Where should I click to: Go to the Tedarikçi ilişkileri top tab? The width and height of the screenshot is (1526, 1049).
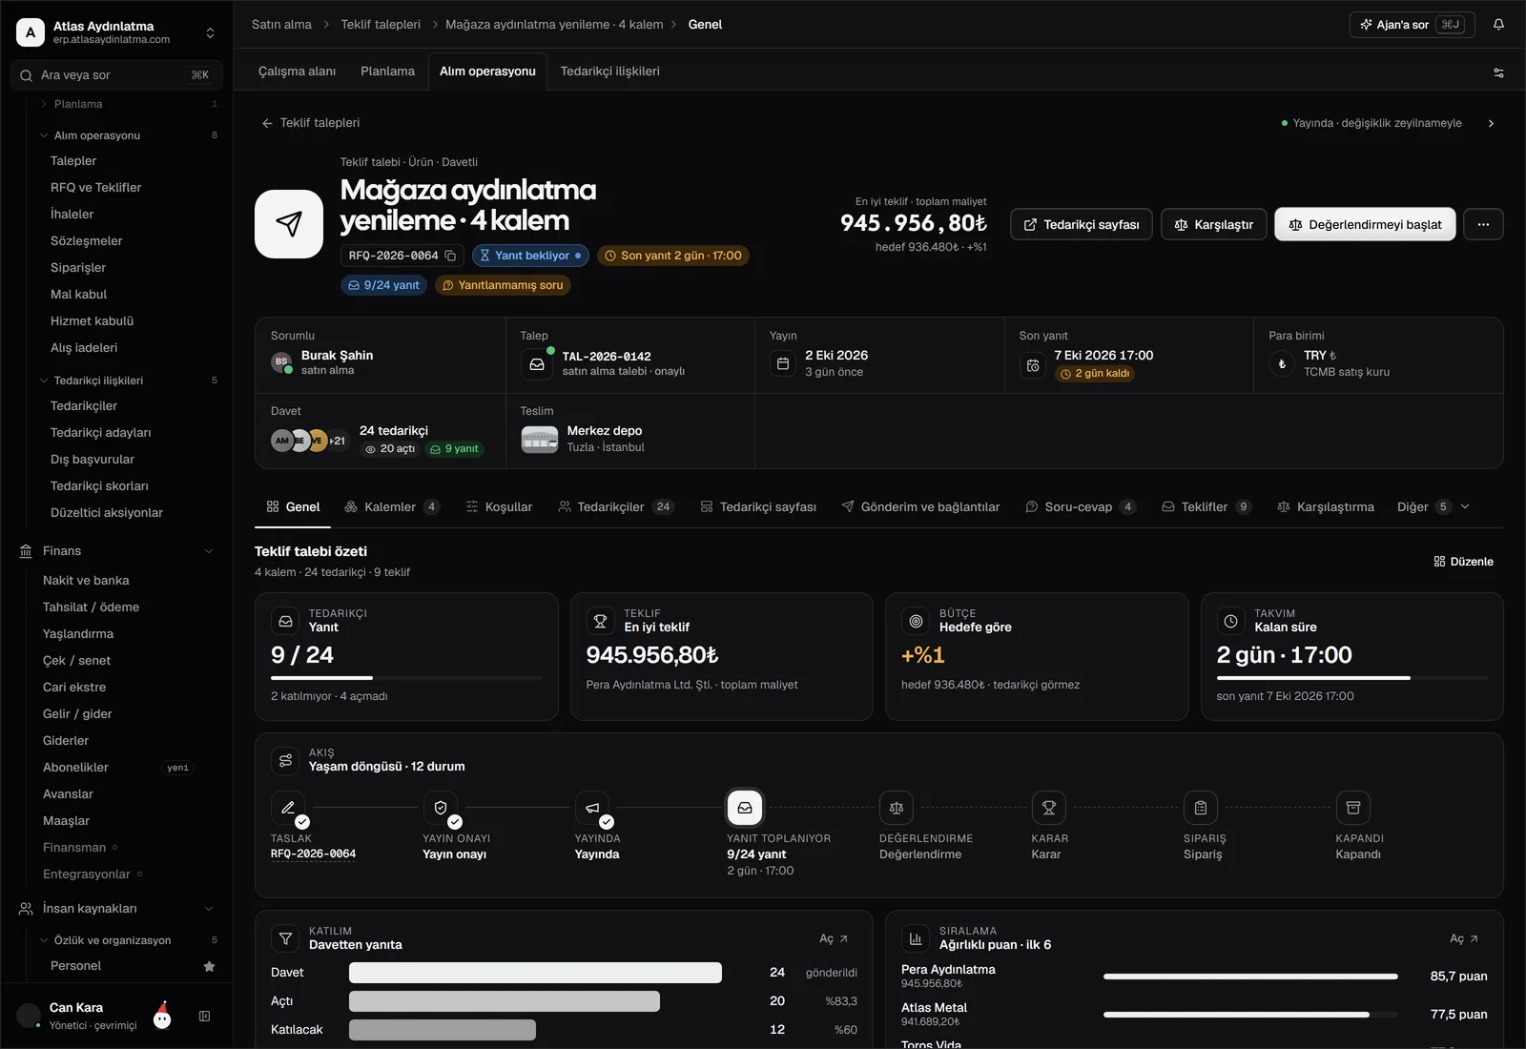coord(609,72)
